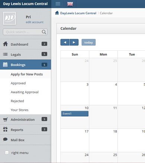Click the Reports gift icon
The height and width of the screenshot is (163, 145).
point(5,129)
